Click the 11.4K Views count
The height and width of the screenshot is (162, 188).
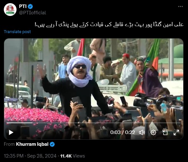click(72, 156)
